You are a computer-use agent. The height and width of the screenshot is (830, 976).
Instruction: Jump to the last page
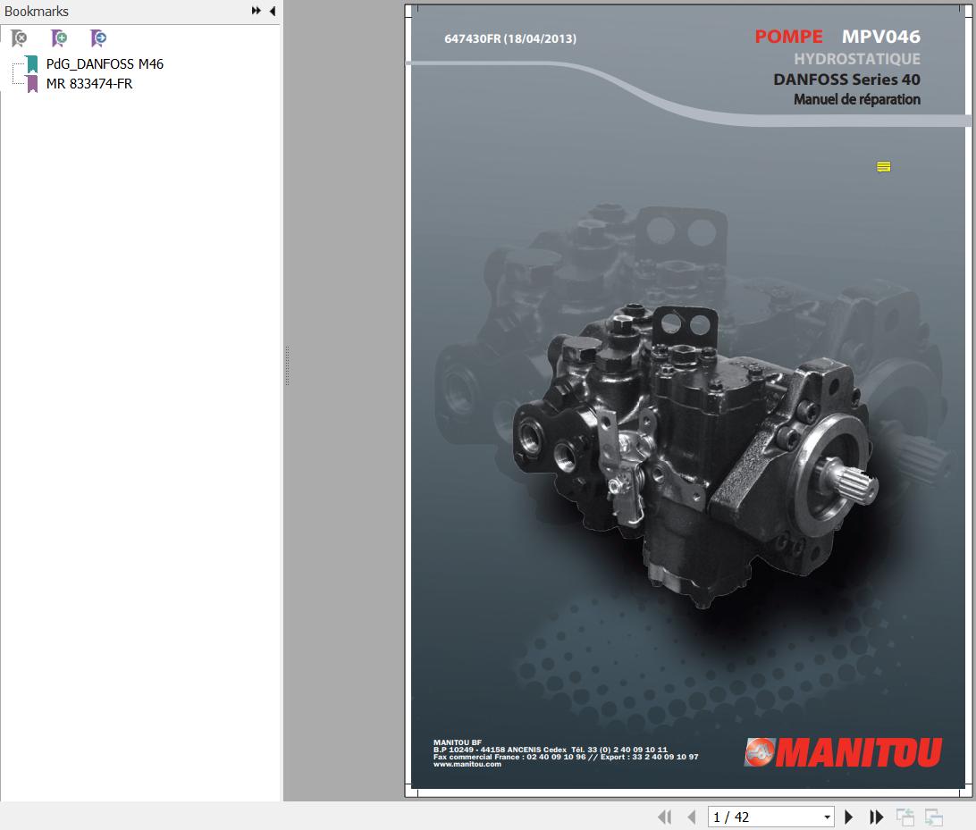coord(876,817)
